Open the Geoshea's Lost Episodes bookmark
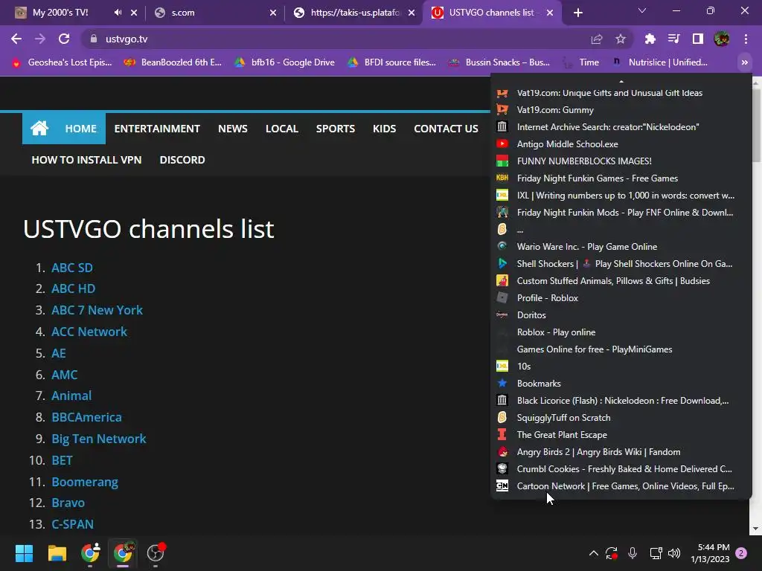This screenshot has height=571, width=762. click(62, 62)
